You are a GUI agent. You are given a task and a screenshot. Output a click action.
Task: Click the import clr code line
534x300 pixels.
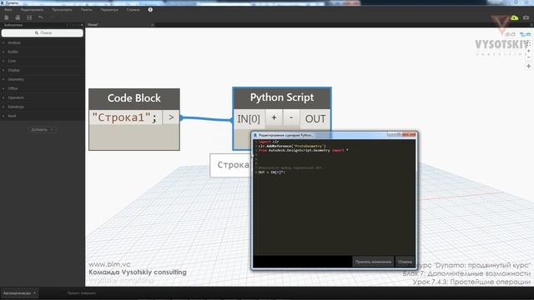(x=269, y=142)
